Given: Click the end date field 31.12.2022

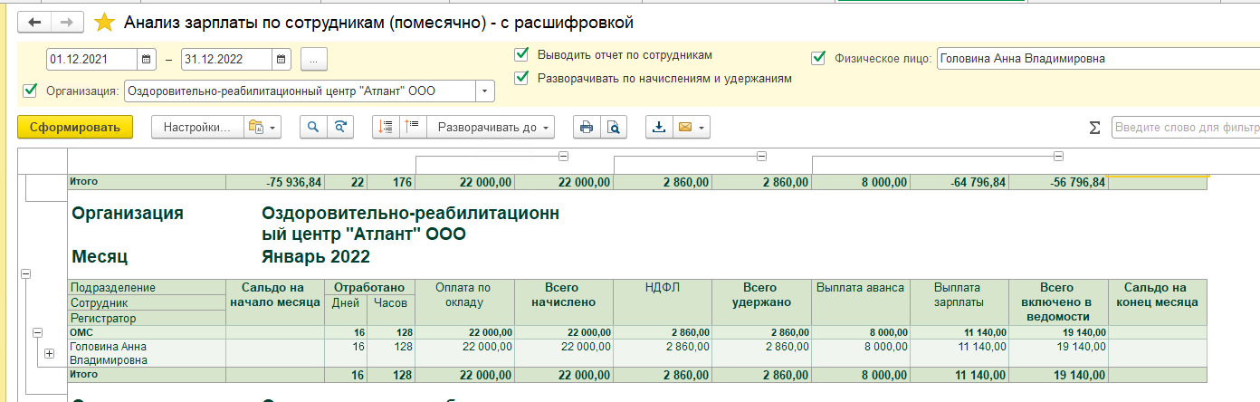Looking at the screenshot, I should pyautogui.click(x=226, y=59).
